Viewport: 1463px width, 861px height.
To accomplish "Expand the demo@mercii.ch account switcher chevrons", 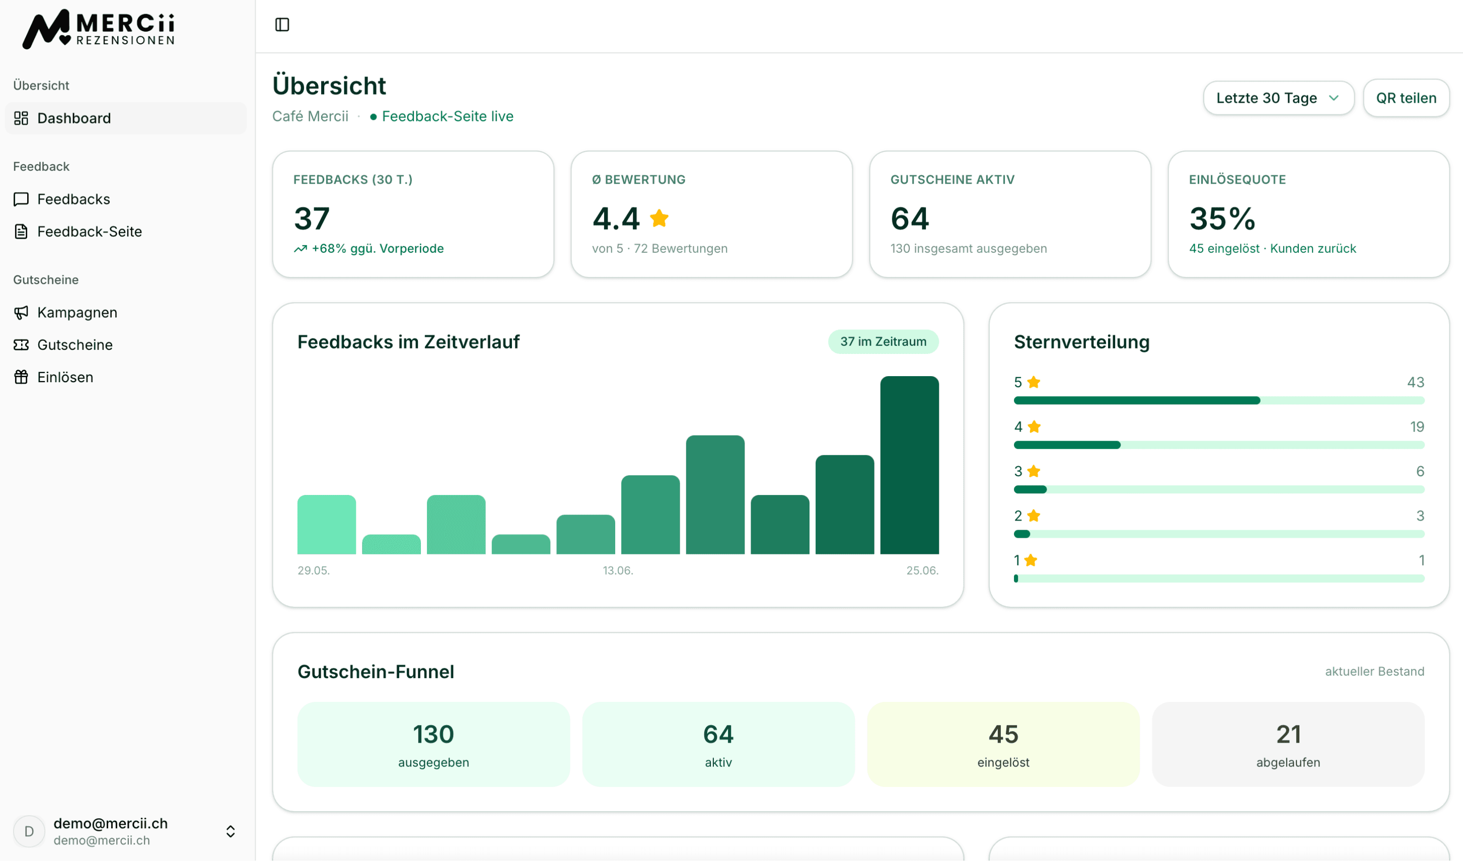I will click(231, 831).
